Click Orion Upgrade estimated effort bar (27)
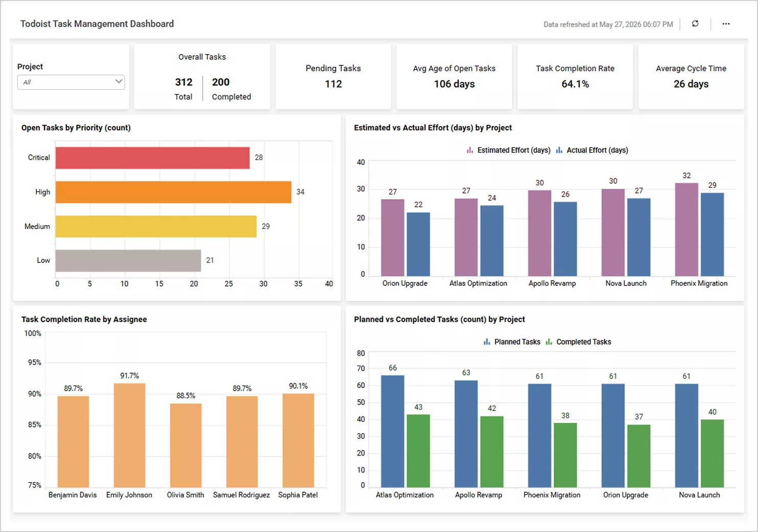Screen dimensions: 758x532 click(x=393, y=237)
